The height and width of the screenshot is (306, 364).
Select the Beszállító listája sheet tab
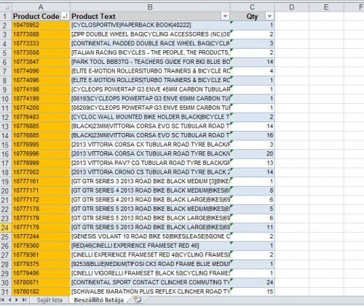pyautogui.click(x=99, y=300)
